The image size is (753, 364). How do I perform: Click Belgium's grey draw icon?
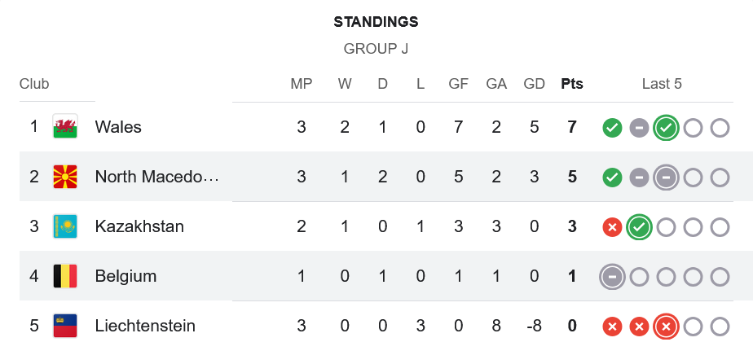coord(612,277)
